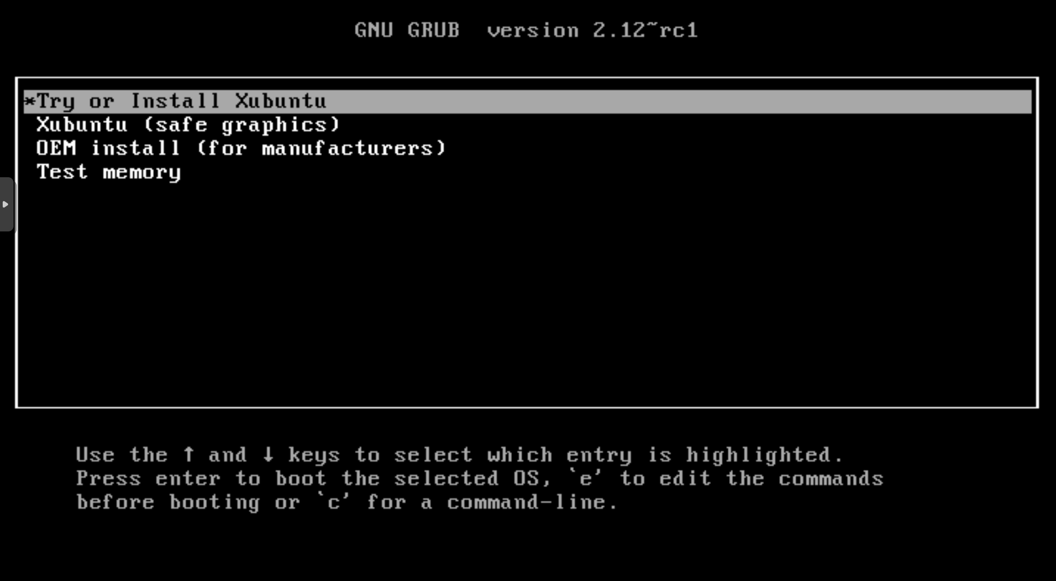Click the version 2.12~rc1 label
The height and width of the screenshot is (581, 1056).
click(x=592, y=30)
